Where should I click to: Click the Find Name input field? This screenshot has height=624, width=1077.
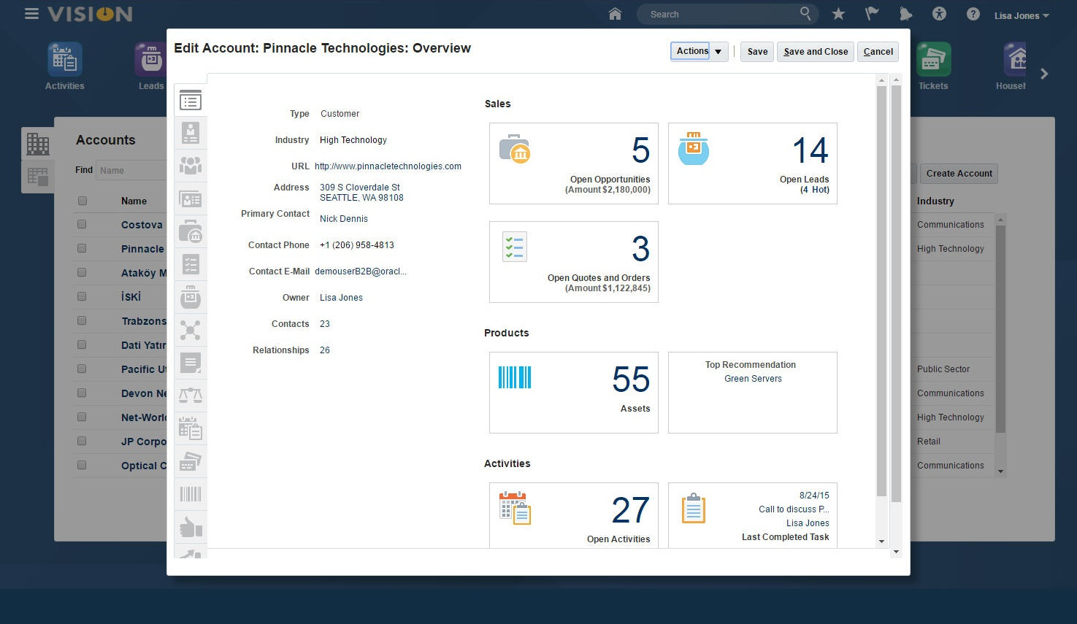(x=131, y=171)
